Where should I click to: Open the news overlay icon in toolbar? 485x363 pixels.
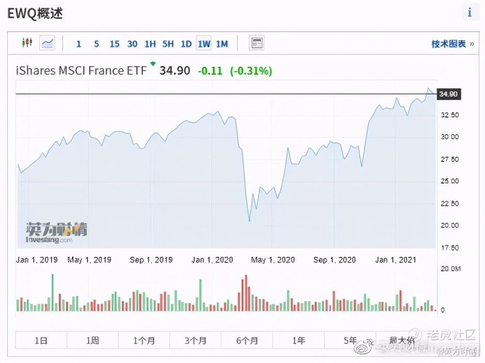tap(256, 43)
